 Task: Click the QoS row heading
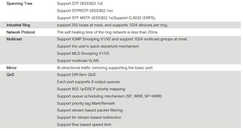click(10, 75)
